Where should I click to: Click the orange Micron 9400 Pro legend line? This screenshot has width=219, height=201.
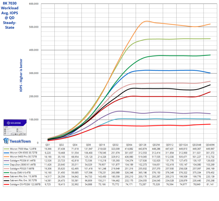[x=6, y=157]
